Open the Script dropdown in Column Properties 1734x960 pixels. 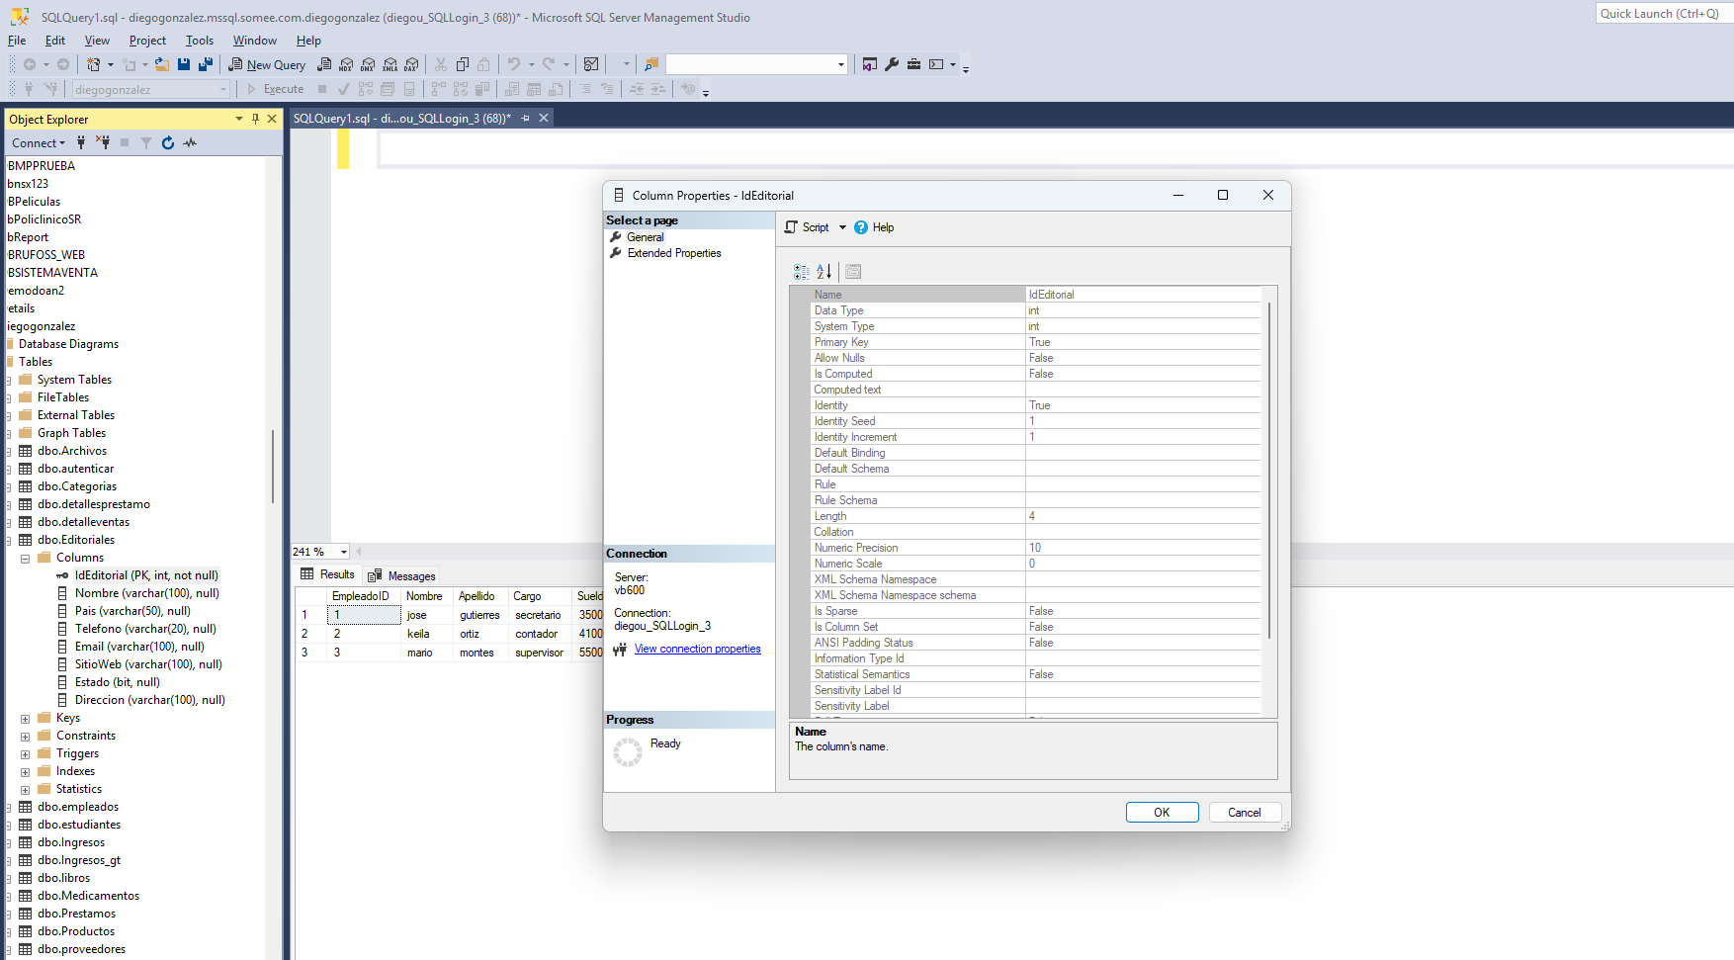(x=842, y=227)
